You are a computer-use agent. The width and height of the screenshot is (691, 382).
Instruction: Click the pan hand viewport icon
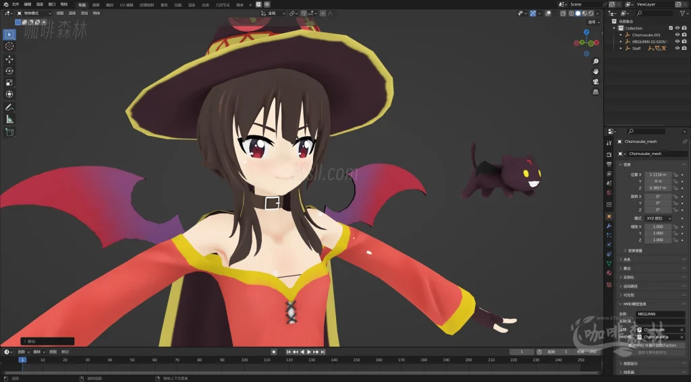coord(596,71)
